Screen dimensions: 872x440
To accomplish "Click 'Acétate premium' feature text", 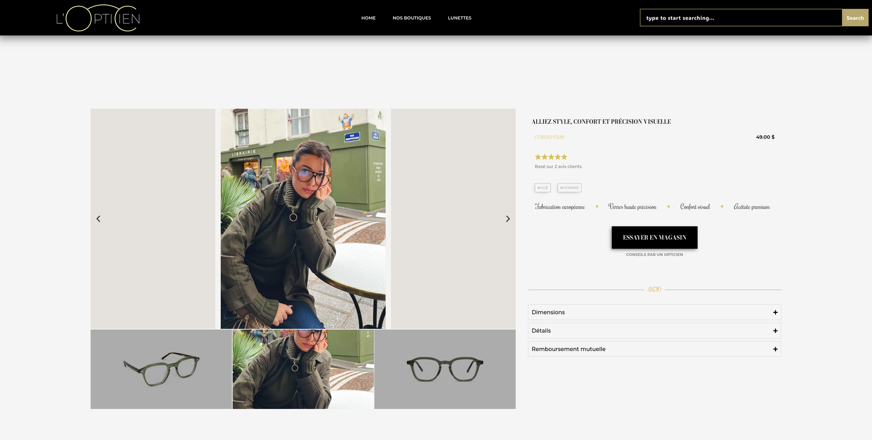I will (x=752, y=207).
